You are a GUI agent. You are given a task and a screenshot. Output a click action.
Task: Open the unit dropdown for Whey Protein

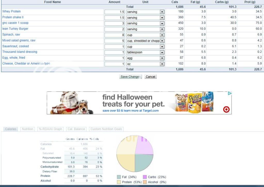coord(162,12)
